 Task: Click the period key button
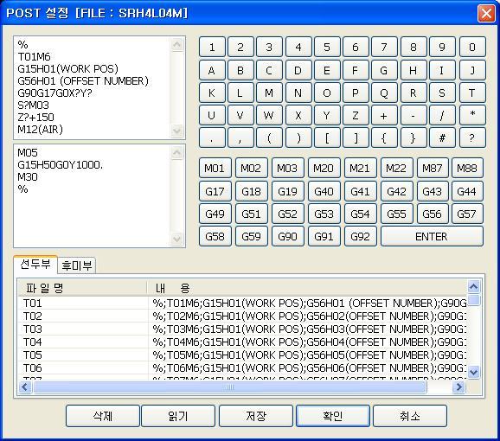tap(212, 137)
